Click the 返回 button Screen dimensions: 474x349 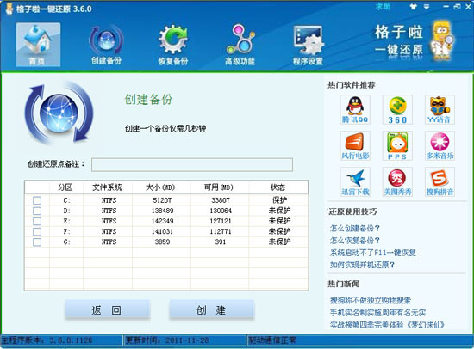(108, 309)
